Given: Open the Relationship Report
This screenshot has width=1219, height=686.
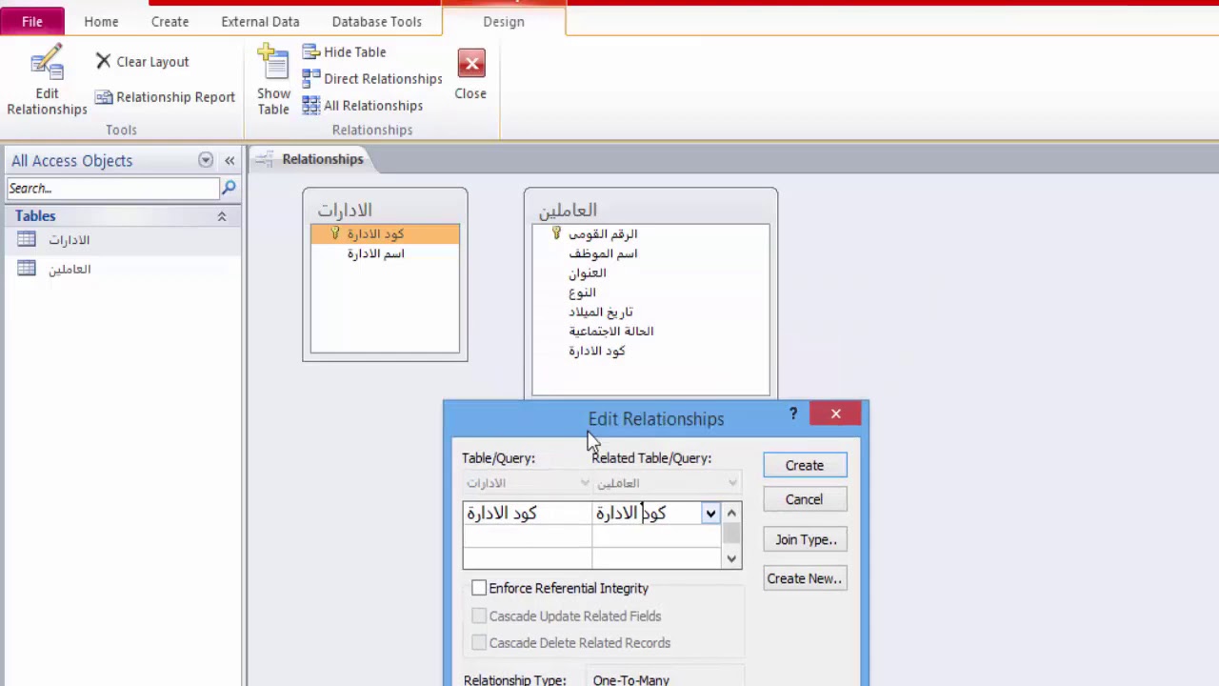Looking at the screenshot, I should click(x=165, y=97).
